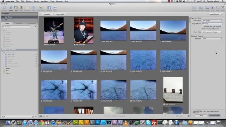
Task: Click the Name toolbar icon
Action: tap(21, 8)
